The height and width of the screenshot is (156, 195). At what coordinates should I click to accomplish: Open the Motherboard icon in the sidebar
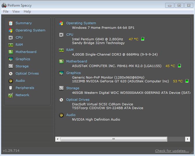(x=11, y=52)
